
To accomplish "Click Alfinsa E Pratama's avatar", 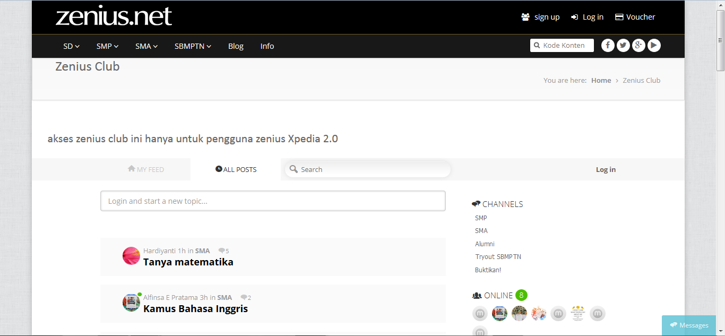I will (x=131, y=303).
